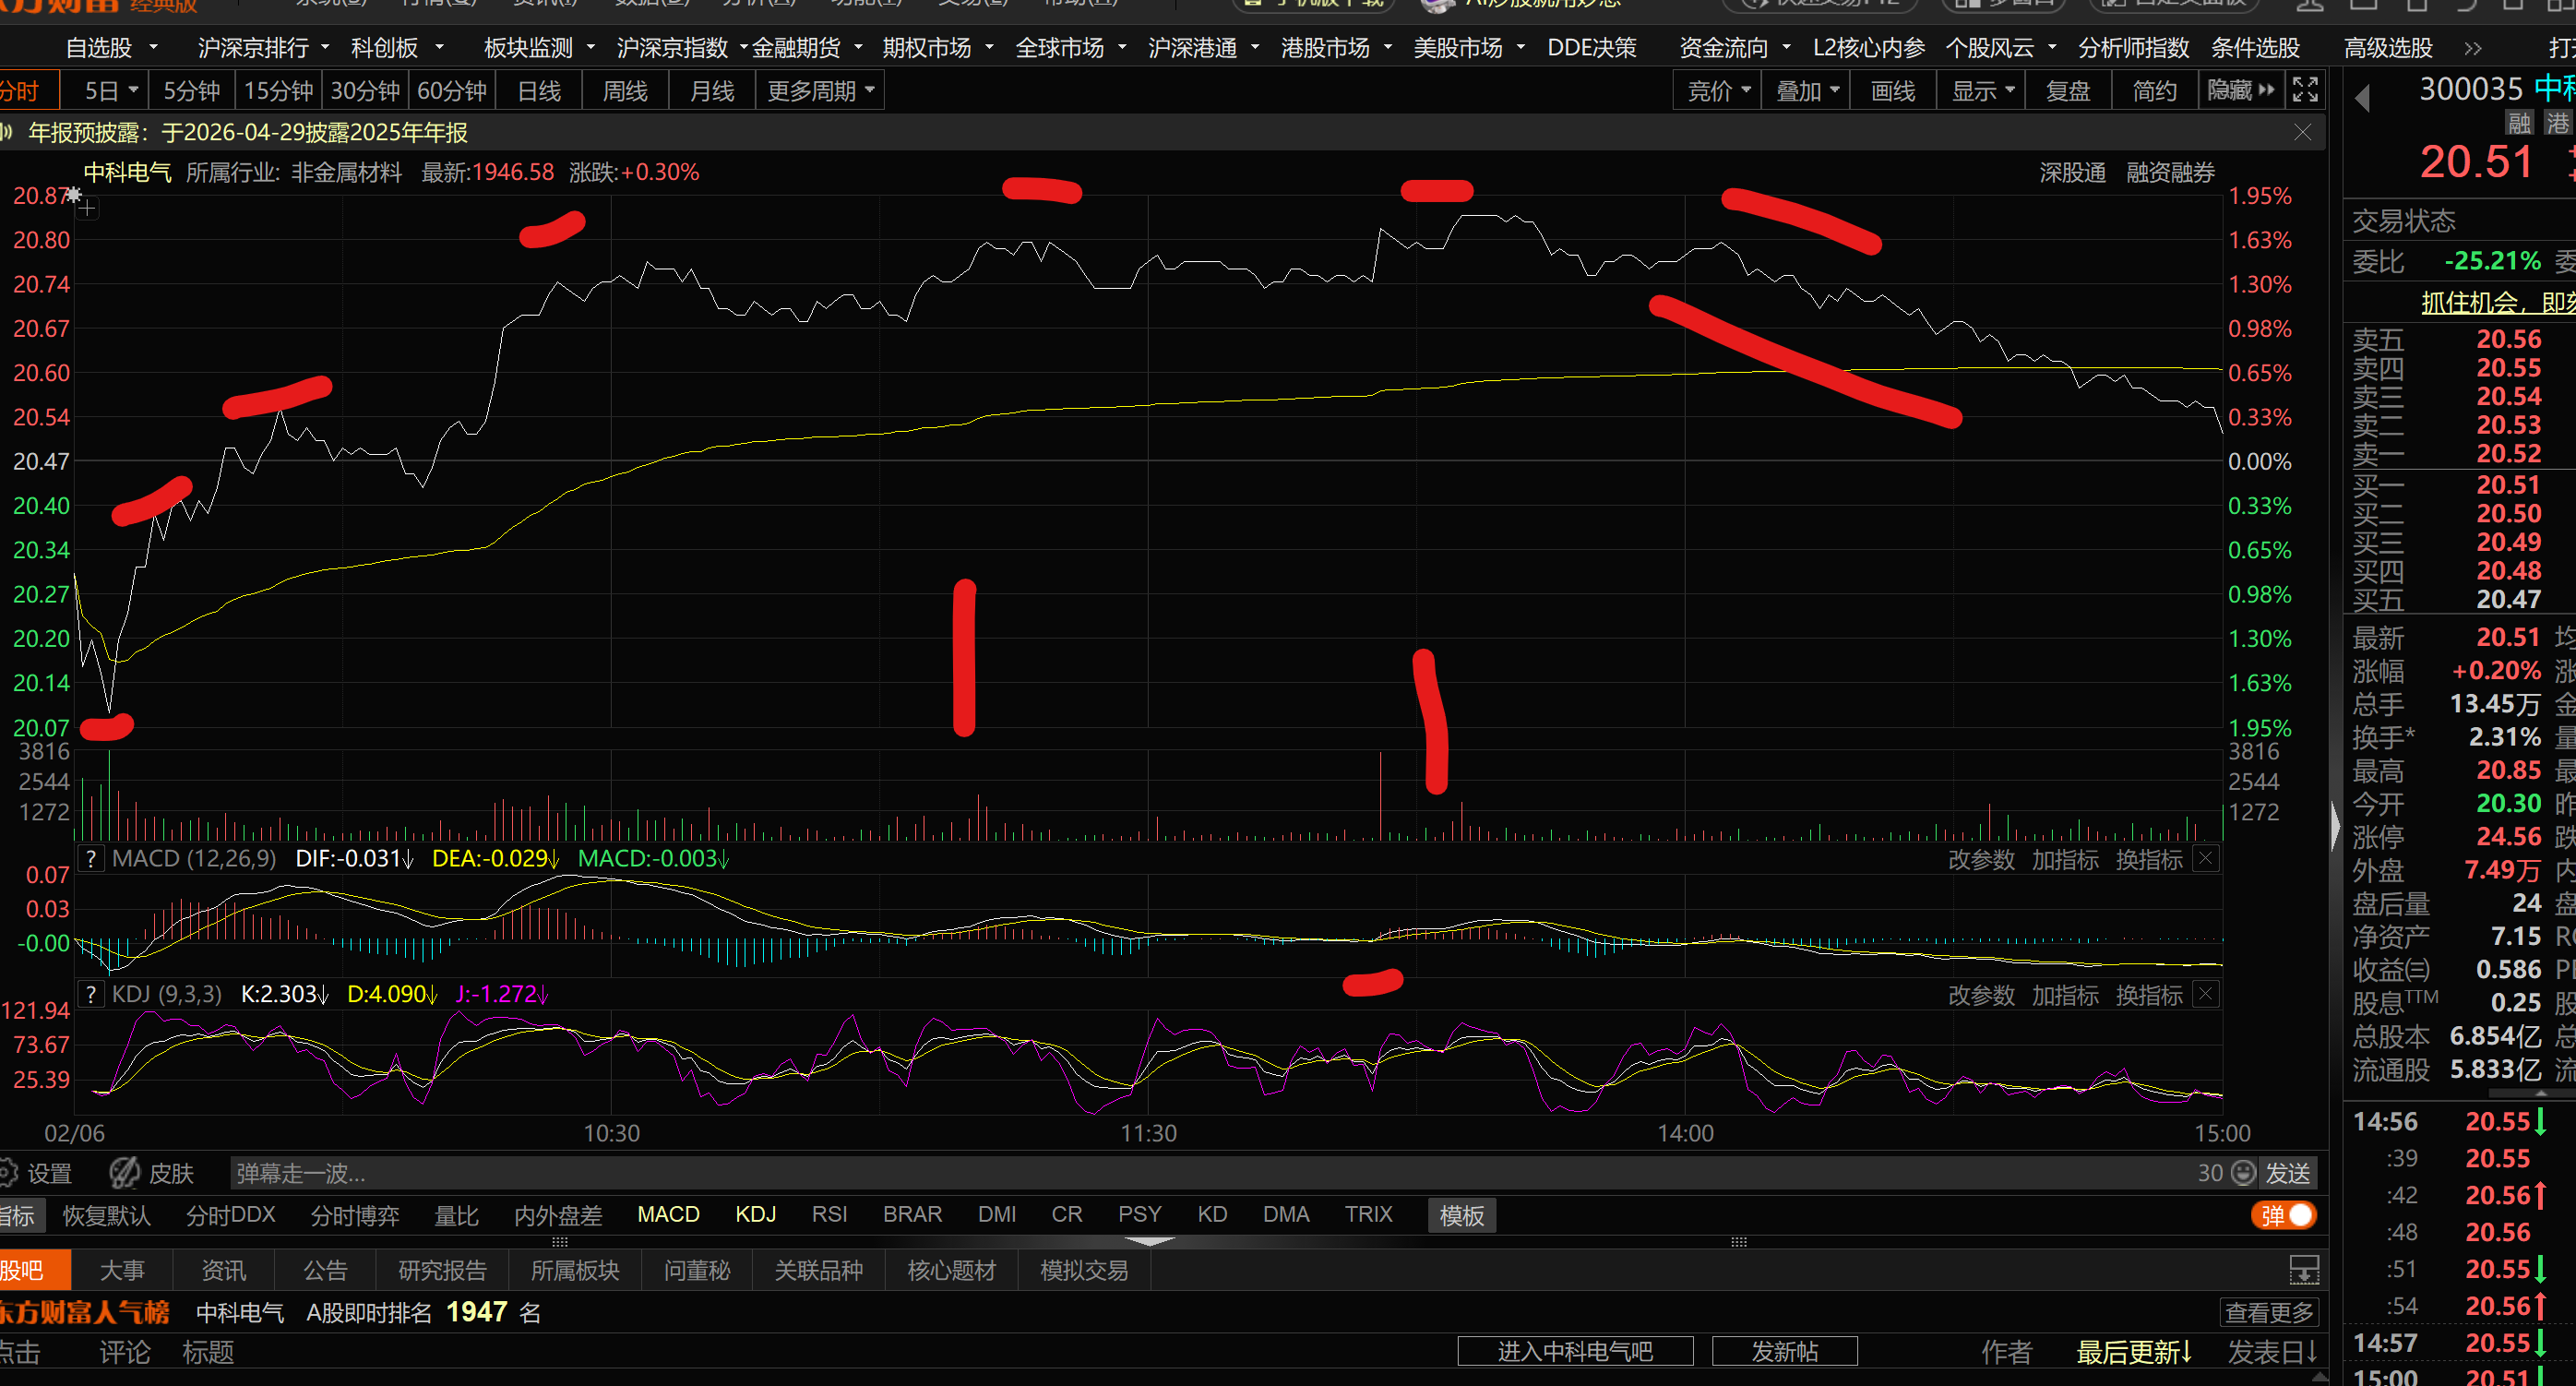This screenshot has width=2576, height=1386.
Task: Toggle the danmaku (弹) switch
Action: [2285, 1215]
